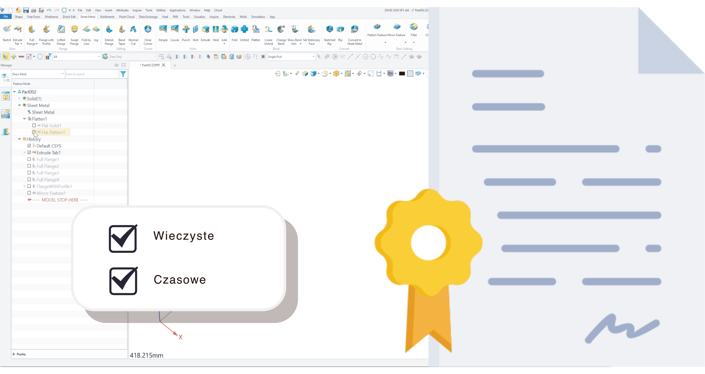This screenshot has height=374, width=705.
Task: Click the black background color swatch
Action: point(402,74)
